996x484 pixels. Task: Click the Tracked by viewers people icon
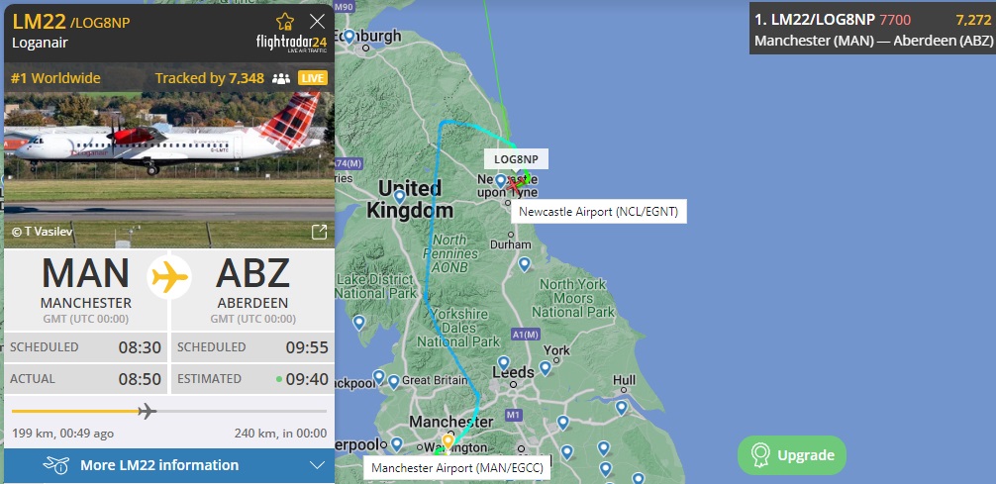(281, 79)
